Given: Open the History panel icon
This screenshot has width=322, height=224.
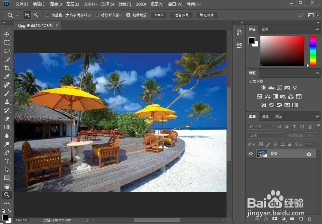Looking at the screenshot, I should pyautogui.click(x=239, y=33).
